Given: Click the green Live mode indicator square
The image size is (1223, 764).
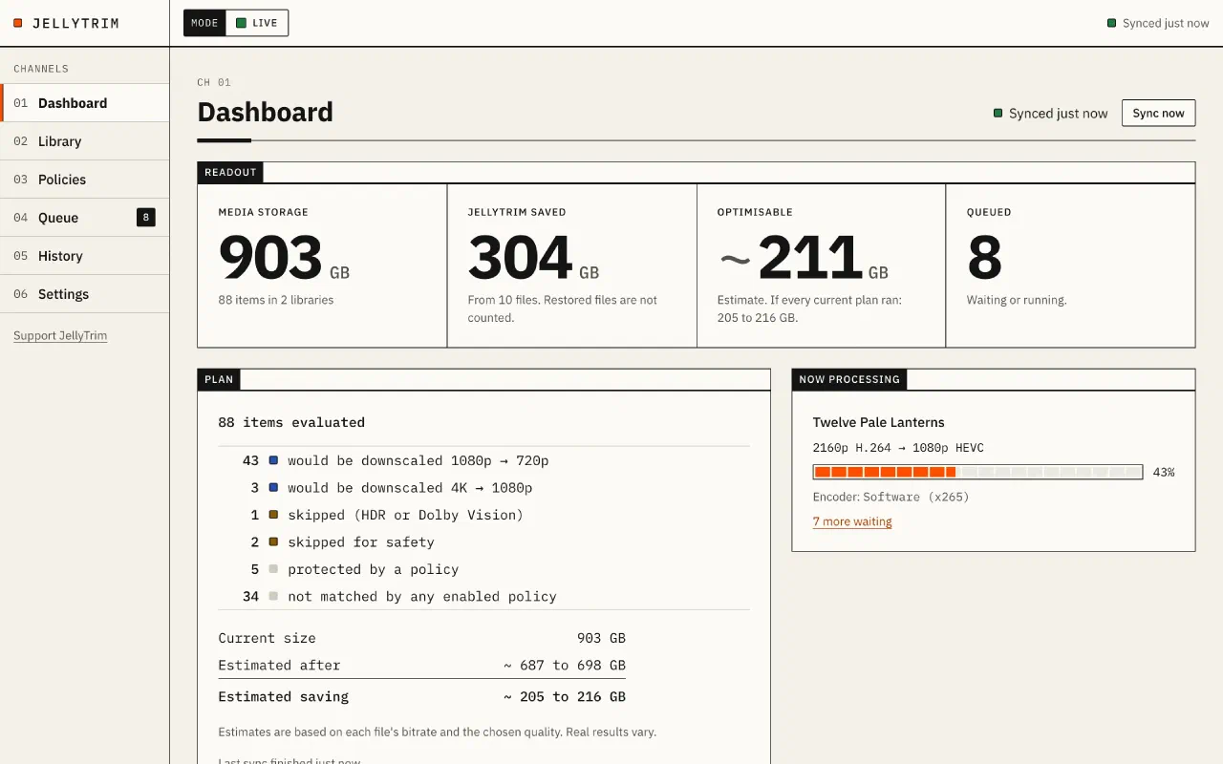Looking at the screenshot, I should [x=241, y=23].
